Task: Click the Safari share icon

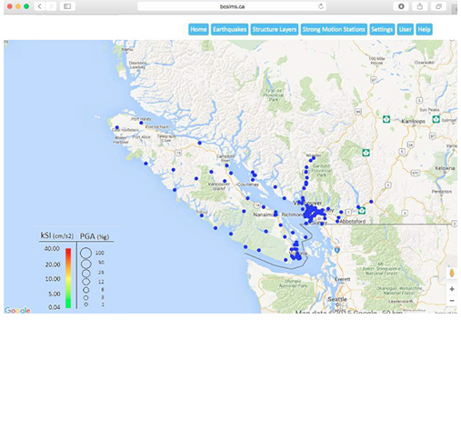Action: 420,6
